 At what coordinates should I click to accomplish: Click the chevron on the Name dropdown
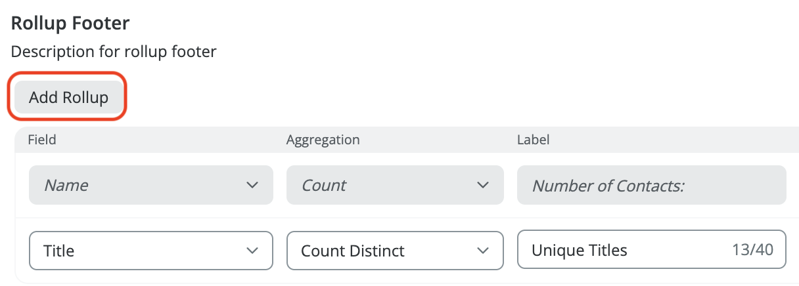(x=251, y=186)
